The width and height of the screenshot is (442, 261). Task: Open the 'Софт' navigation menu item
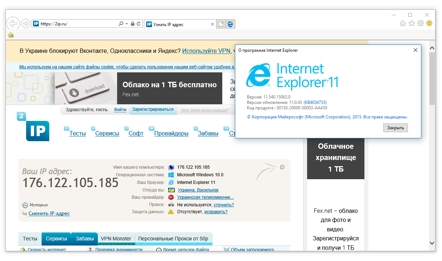(x=136, y=133)
